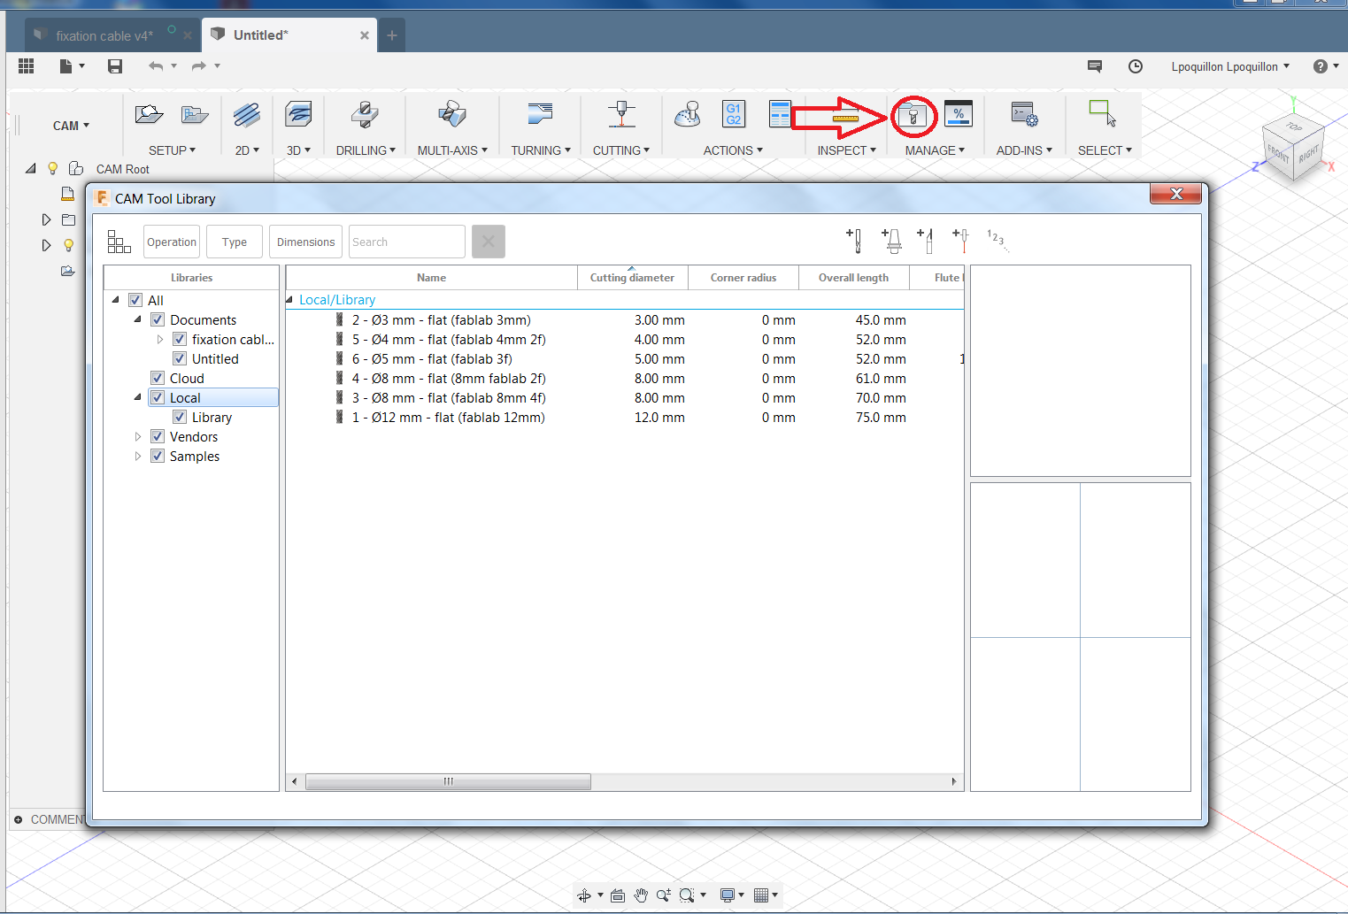Open the job status clock icon
This screenshot has width=1348, height=914.
tap(1136, 66)
